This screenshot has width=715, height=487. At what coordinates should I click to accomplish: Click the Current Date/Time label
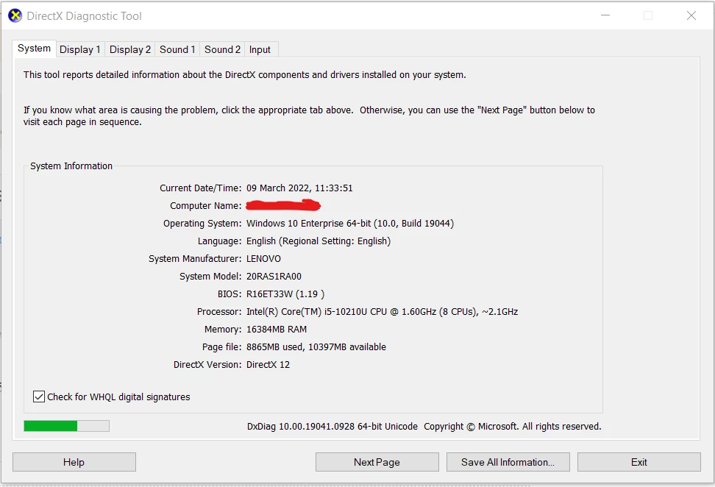pyautogui.click(x=201, y=188)
